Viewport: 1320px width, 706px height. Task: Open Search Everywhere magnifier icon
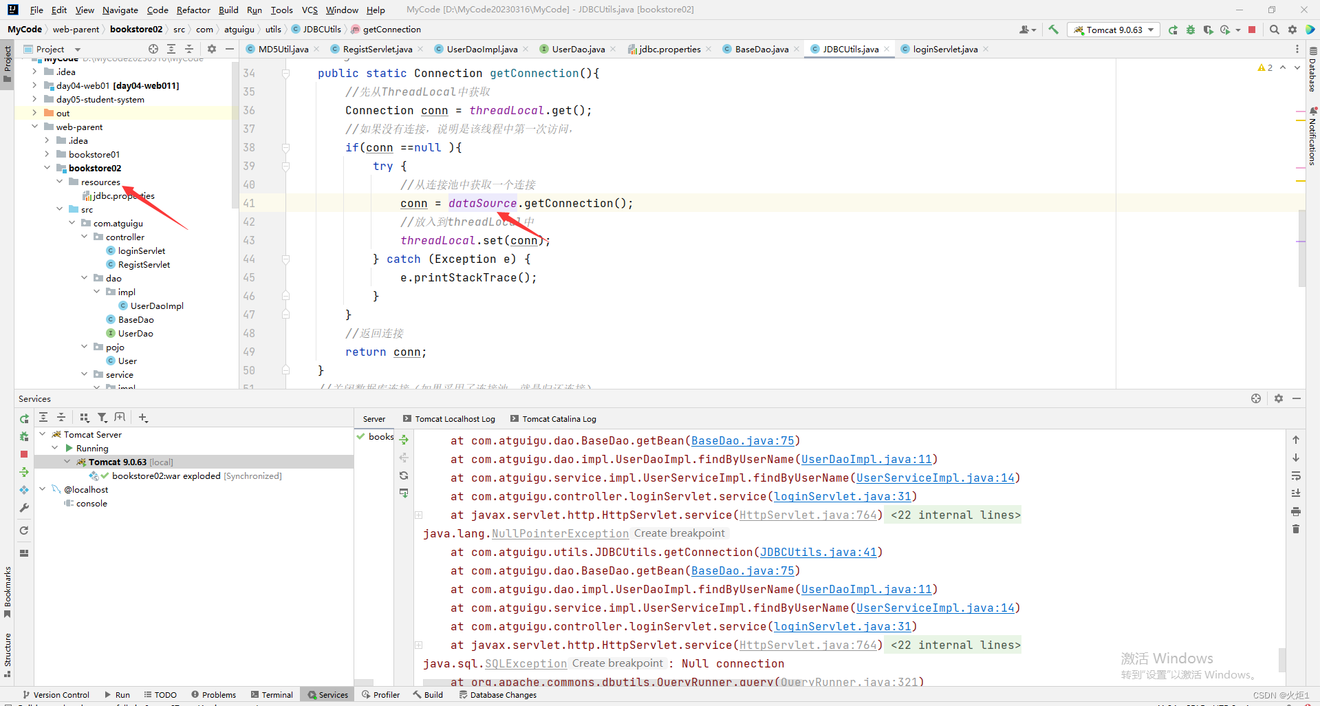pos(1274,30)
